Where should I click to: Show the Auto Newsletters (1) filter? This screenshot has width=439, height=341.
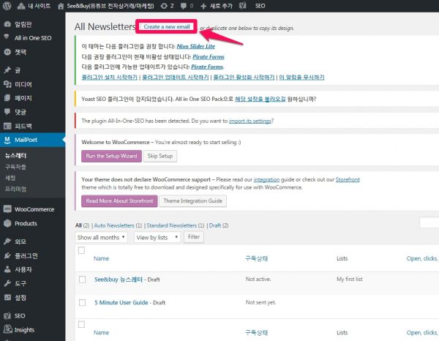pyautogui.click(x=118, y=225)
